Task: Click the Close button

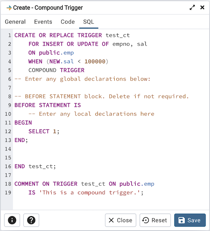Action: click(121, 220)
